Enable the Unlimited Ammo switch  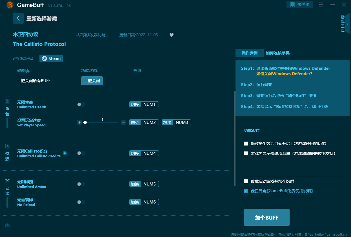81,184
